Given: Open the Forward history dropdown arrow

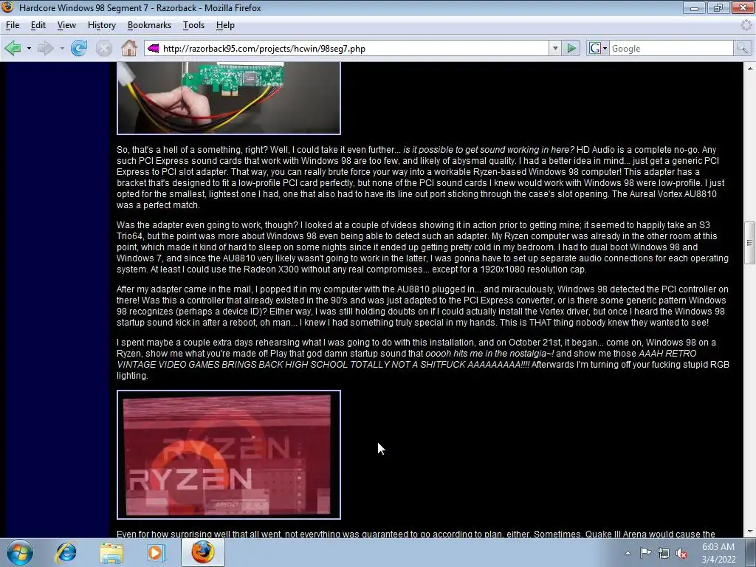Looking at the screenshot, I should 62,48.
